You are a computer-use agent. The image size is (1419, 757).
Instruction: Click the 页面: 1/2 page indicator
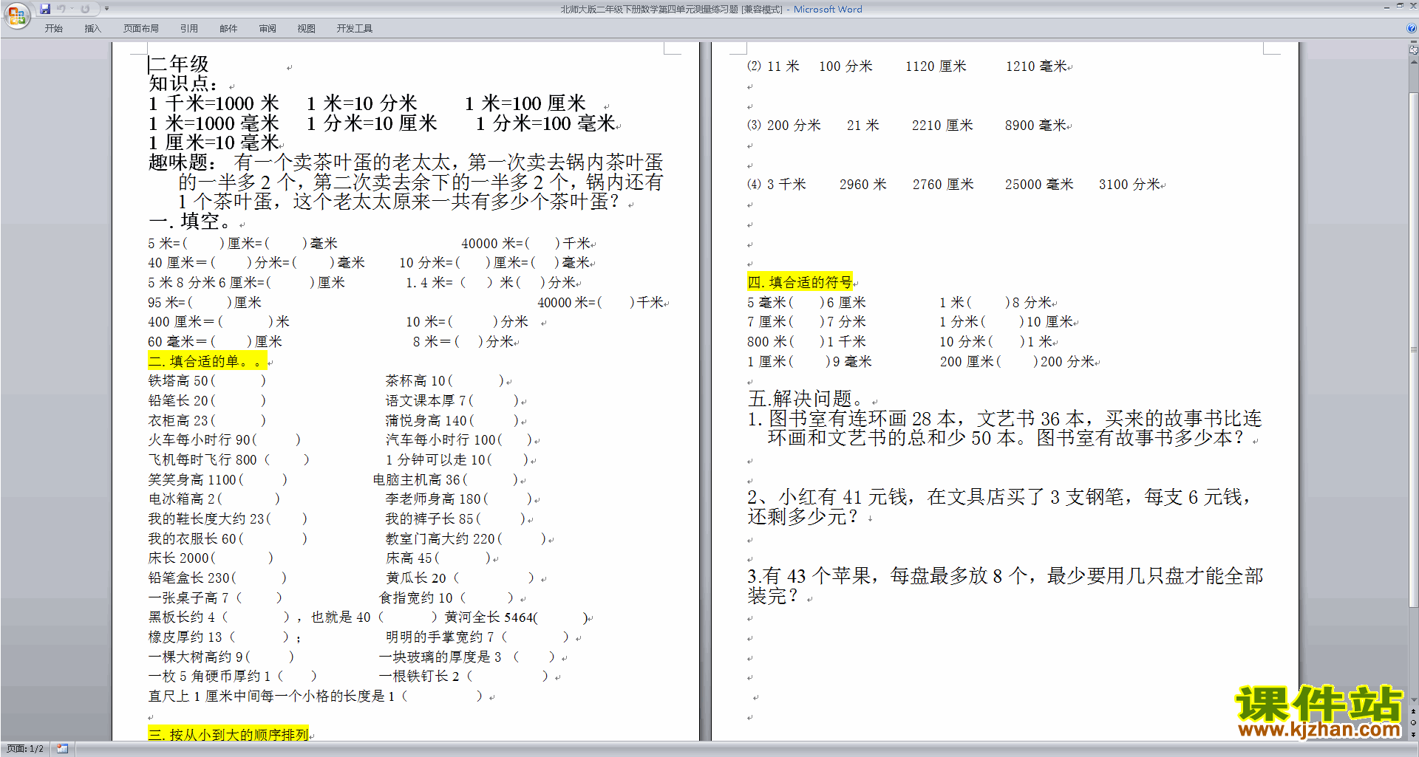tap(24, 749)
